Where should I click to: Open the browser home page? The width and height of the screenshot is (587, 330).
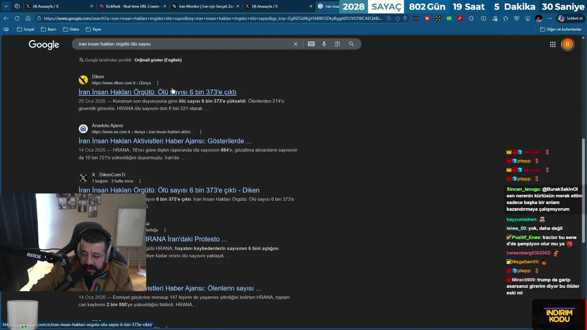[28, 18]
